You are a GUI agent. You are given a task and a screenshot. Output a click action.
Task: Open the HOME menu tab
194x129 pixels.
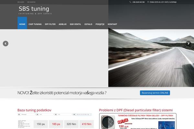coord(22,23)
